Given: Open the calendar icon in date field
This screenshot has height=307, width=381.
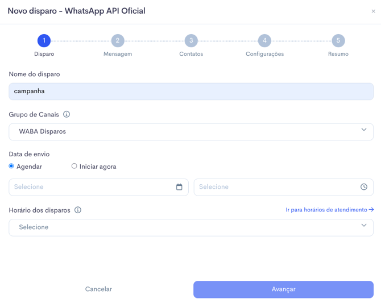Looking at the screenshot, I should click(179, 187).
